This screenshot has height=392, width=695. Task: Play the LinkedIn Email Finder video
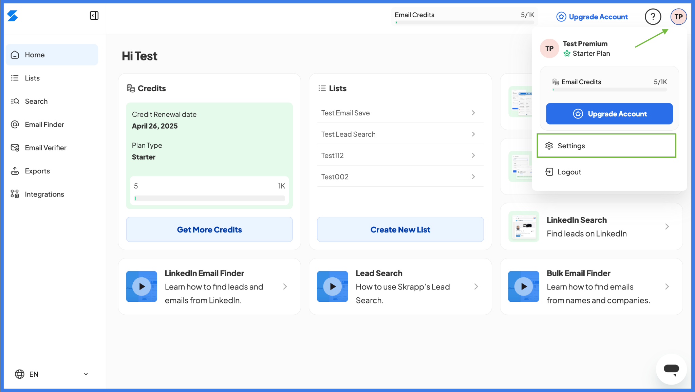point(142,286)
